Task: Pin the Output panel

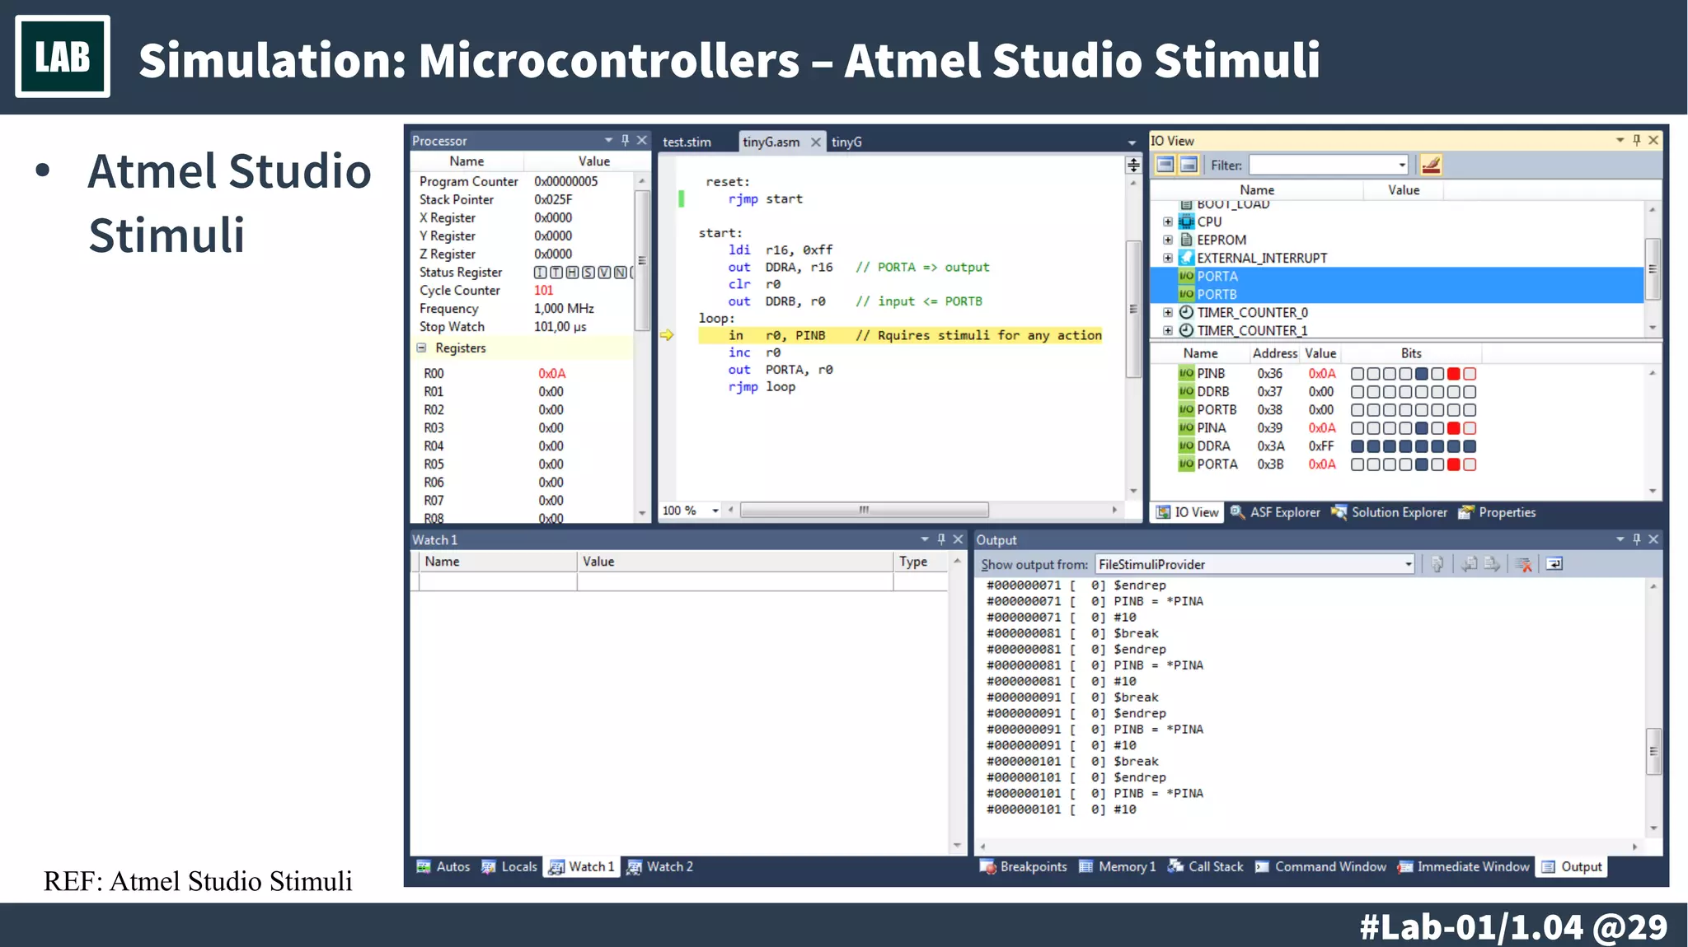Action: click(1637, 539)
